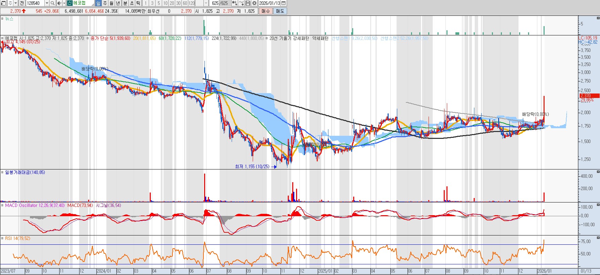Click 일봉거래대금 panel corner toggle icon
The image size is (600, 275).
[x=598, y=171]
